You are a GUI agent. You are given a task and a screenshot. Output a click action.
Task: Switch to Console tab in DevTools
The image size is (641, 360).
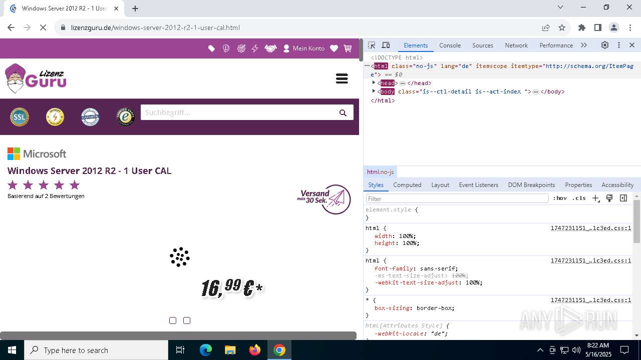[450, 45]
